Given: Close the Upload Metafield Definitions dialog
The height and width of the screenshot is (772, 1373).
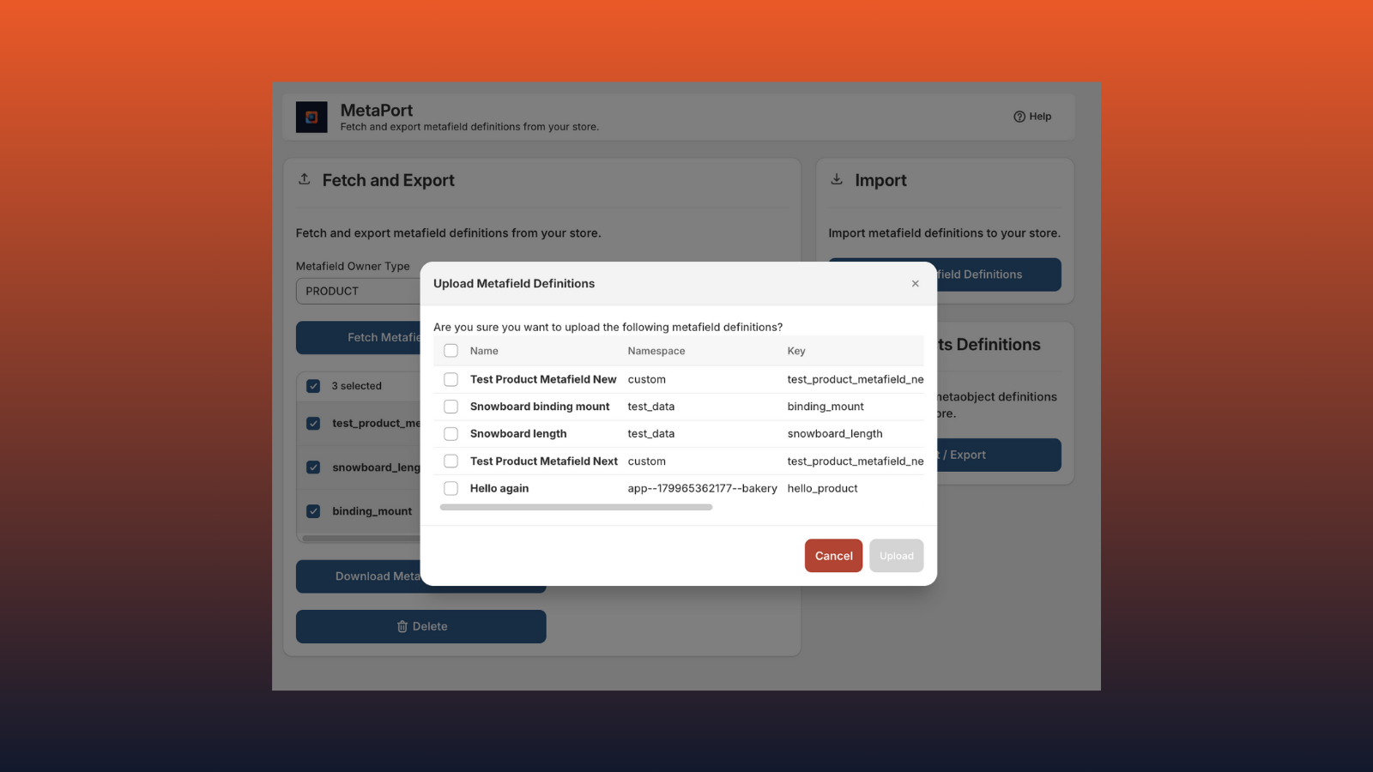Looking at the screenshot, I should coord(916,284).
